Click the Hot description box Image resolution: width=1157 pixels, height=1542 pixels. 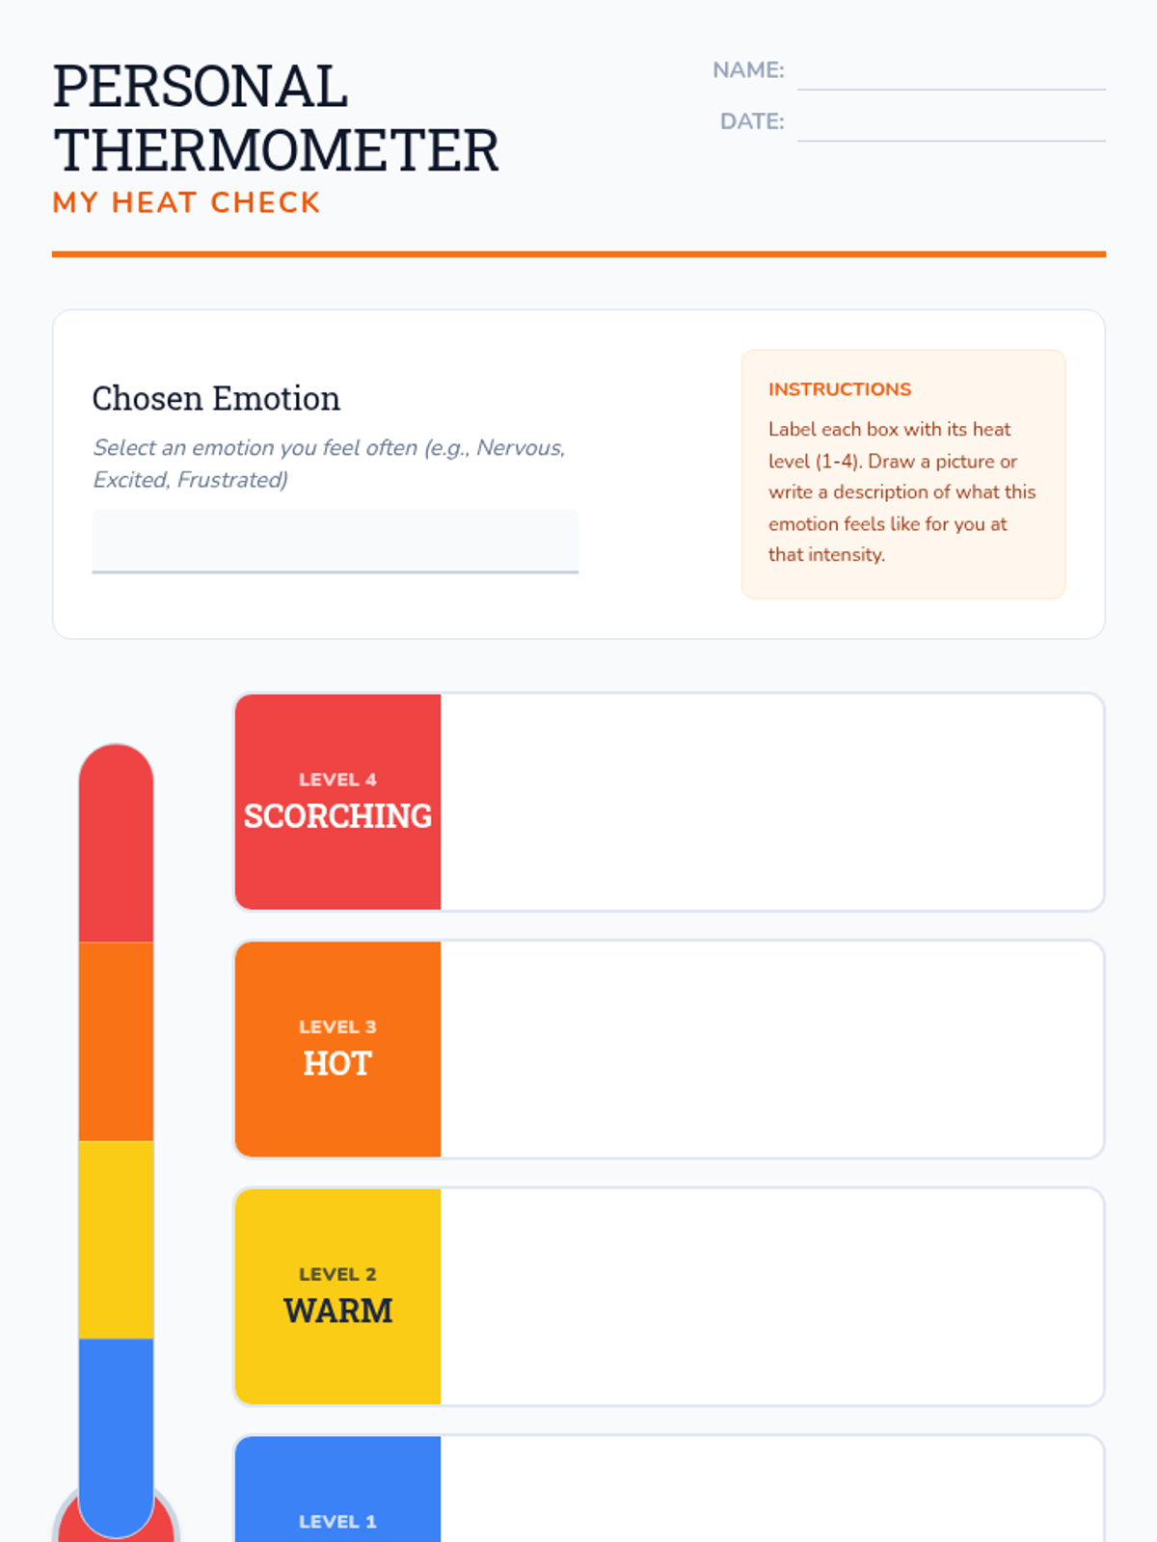(771, 1049)
